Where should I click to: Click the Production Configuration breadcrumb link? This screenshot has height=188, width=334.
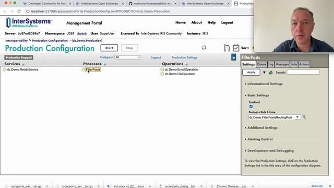[x=50, y=41]
